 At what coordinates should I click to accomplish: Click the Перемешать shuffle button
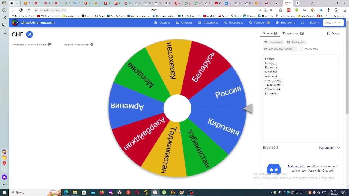[x=273, y=42]
